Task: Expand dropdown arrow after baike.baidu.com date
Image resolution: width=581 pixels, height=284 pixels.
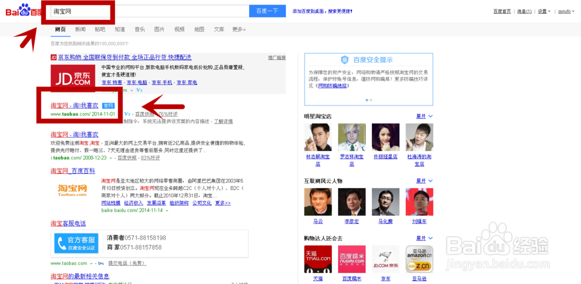Action: pos(167,210)
